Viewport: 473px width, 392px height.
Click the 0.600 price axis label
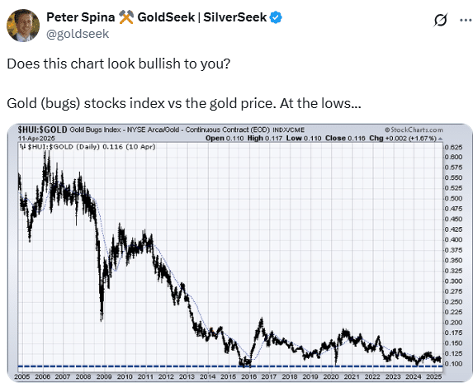pos(454,157)
